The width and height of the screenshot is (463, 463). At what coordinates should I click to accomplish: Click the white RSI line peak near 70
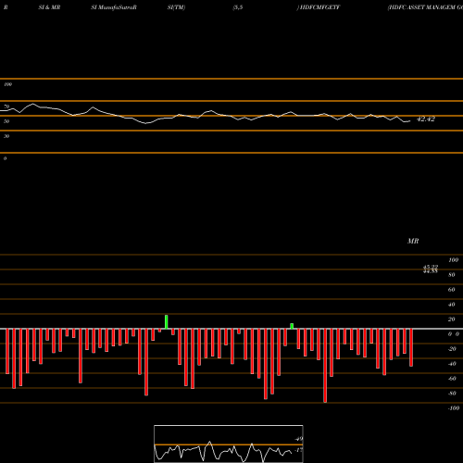(32, 104)
